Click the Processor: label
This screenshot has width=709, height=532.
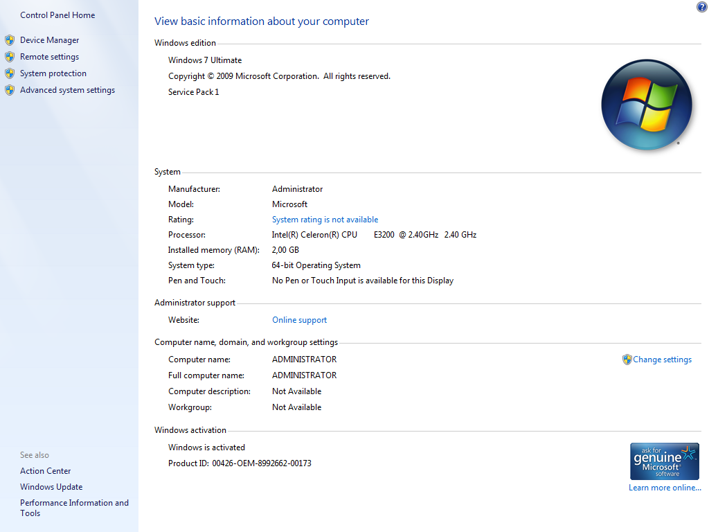(x=187, y=235)
